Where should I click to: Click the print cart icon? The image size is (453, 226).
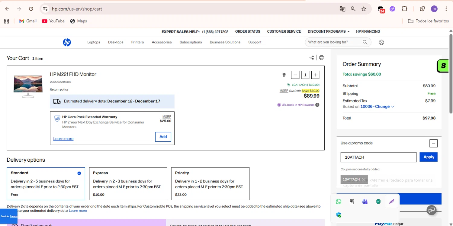322,58
